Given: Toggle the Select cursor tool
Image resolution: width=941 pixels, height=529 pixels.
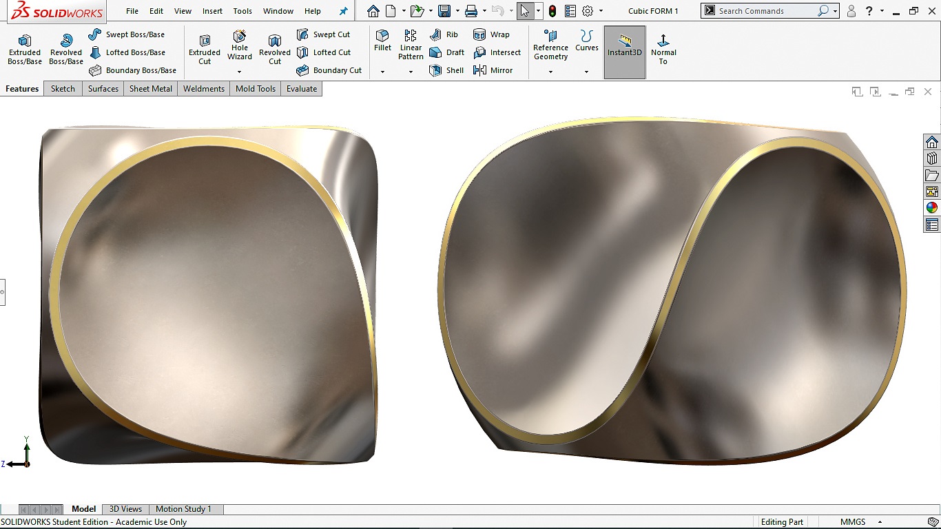Looking at the screenshot, I should (525, 11).
